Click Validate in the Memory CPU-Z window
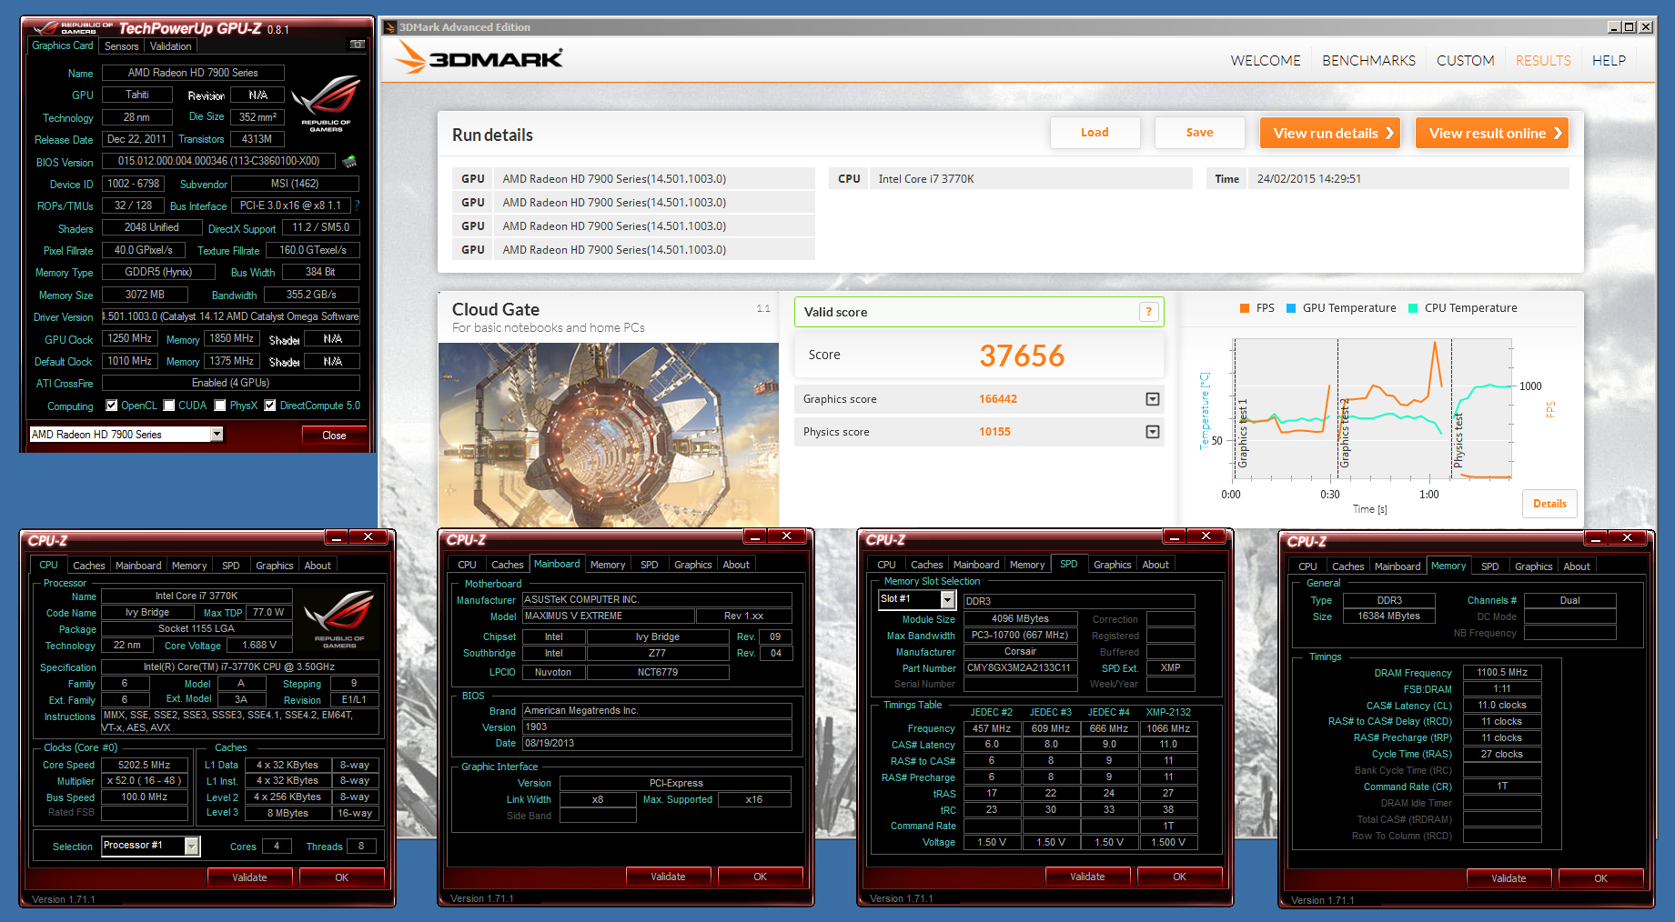1675x922 pixels. click(x=1509, y=879)
